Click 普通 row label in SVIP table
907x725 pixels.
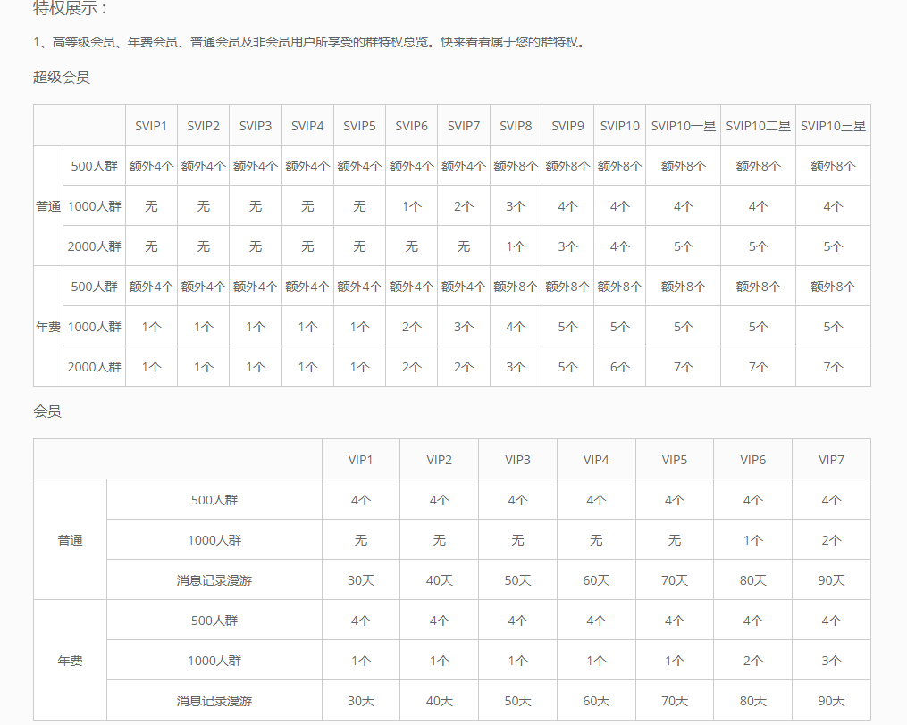coord(48,206)
